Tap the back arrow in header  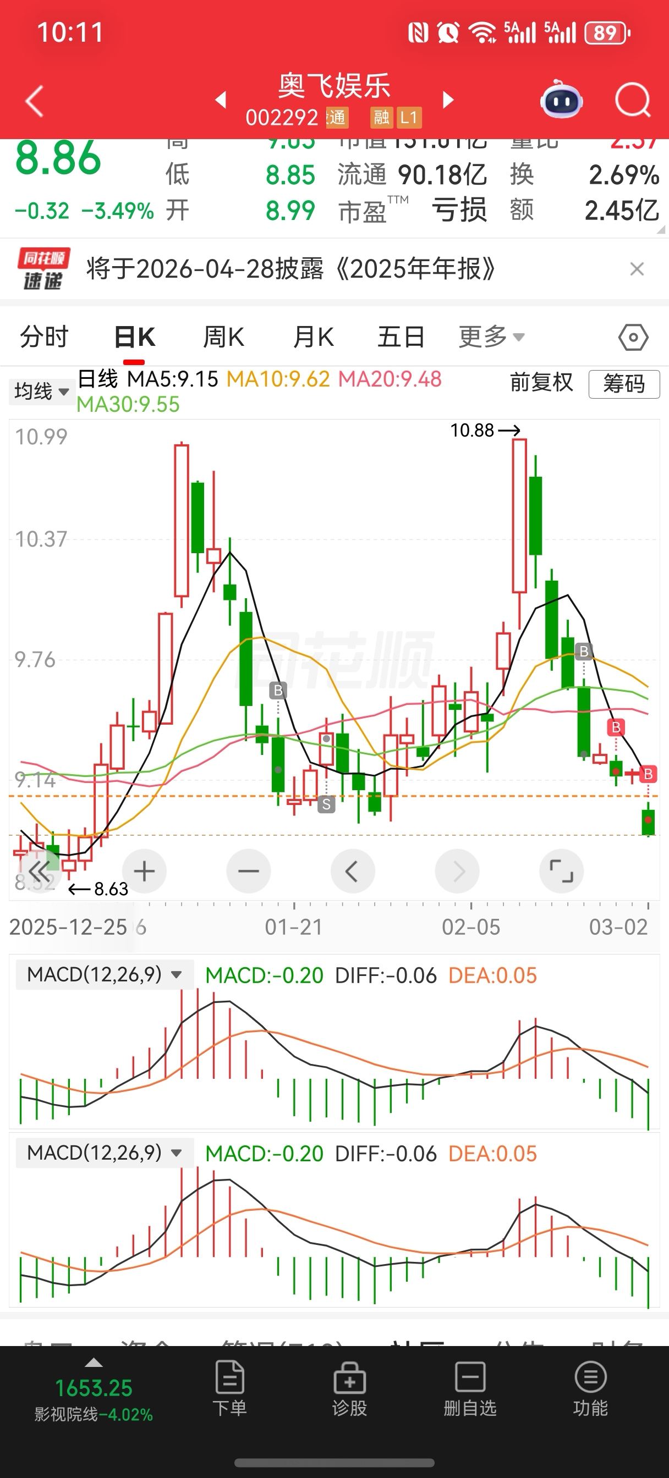click(x=35, y=101)
